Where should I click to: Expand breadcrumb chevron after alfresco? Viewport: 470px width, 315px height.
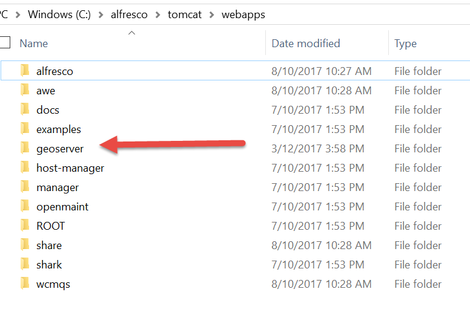pos(158,15)
